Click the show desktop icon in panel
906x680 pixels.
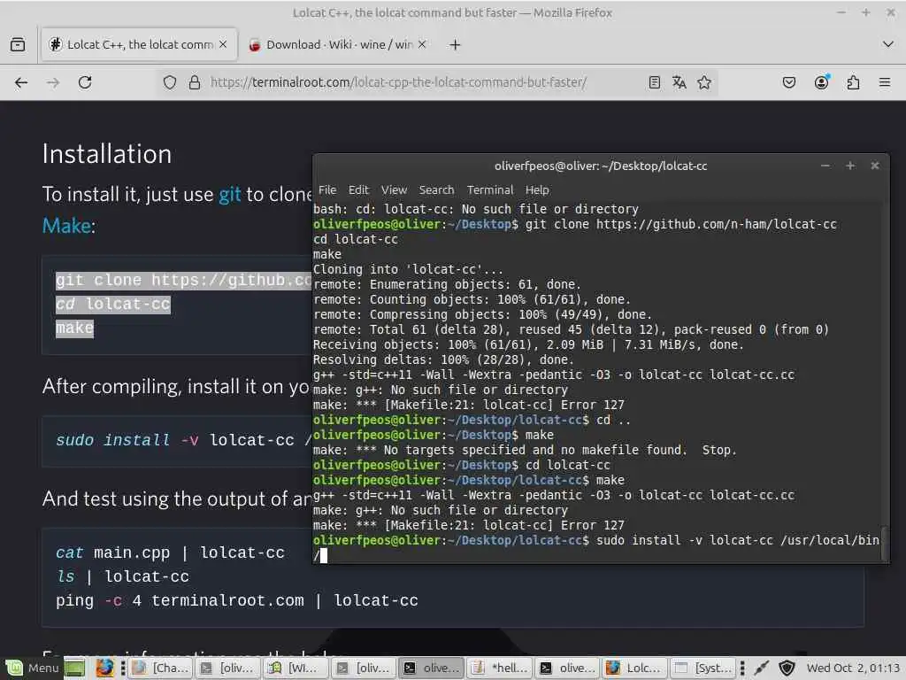click(x=74, y=668)
